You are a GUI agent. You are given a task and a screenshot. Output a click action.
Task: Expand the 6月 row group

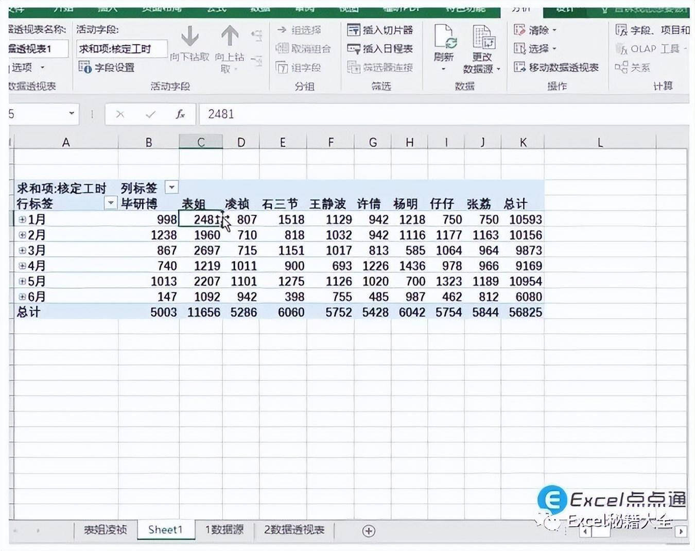[22, 297]
